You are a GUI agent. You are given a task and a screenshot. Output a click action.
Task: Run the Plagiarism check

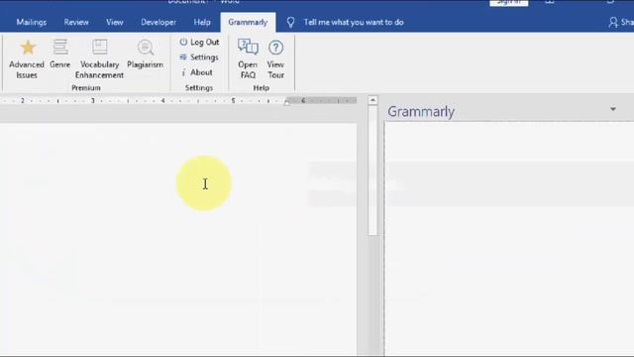click(146, 54)
